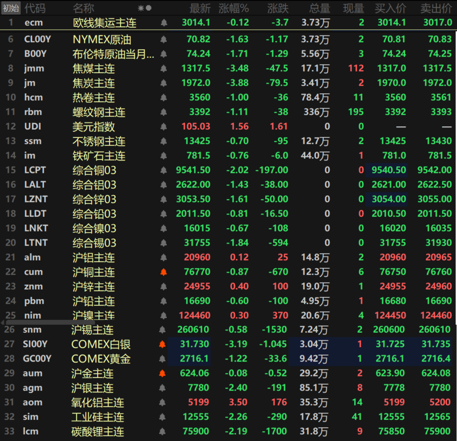457x441 pixels.
Task: Set alert bell for 热卷主连
Action: pyautogui.click(x=163, y=97)
